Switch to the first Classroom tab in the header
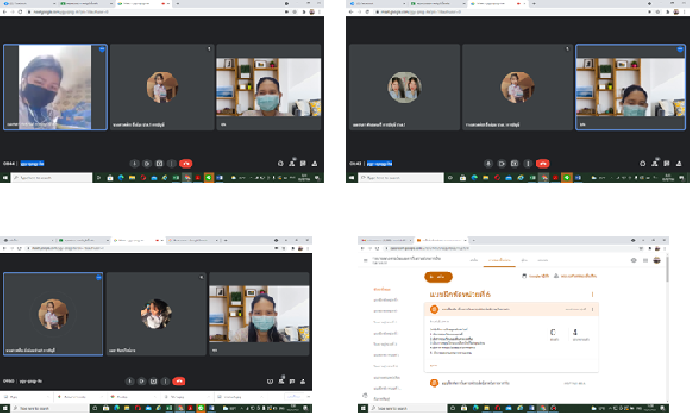The width and height of the screenshot is (690, 413). point(474,260)
